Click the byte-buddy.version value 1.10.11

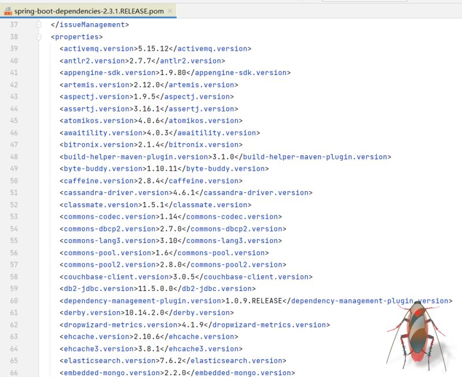pos(162,169)
